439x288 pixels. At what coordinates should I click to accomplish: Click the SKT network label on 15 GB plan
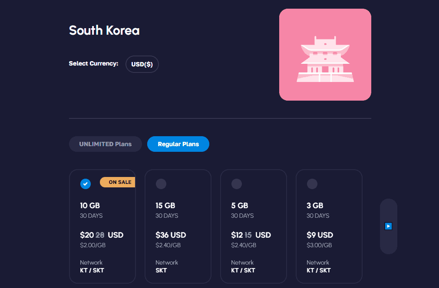161,270
